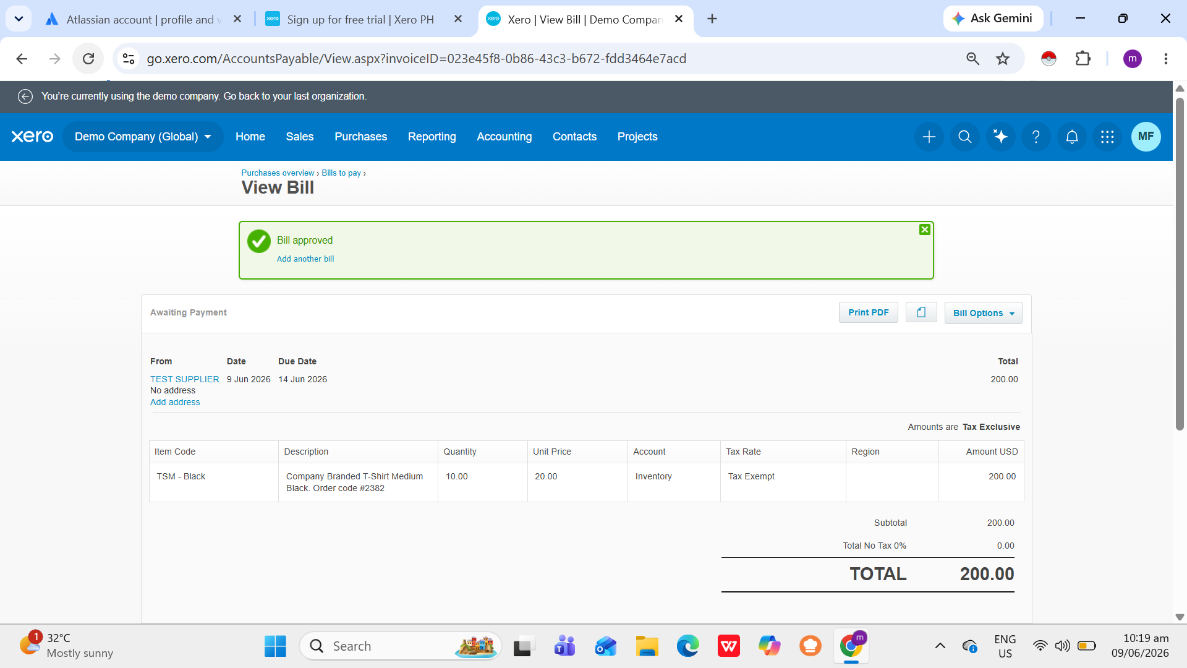Close the Atlassian account tab
This screenshot has width=1187, height=668.
click(237, 19)
